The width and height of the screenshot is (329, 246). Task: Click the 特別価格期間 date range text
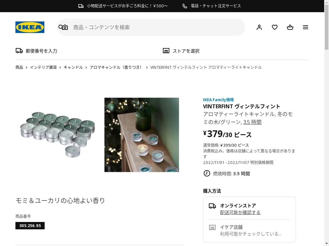[x=238, y=162]
